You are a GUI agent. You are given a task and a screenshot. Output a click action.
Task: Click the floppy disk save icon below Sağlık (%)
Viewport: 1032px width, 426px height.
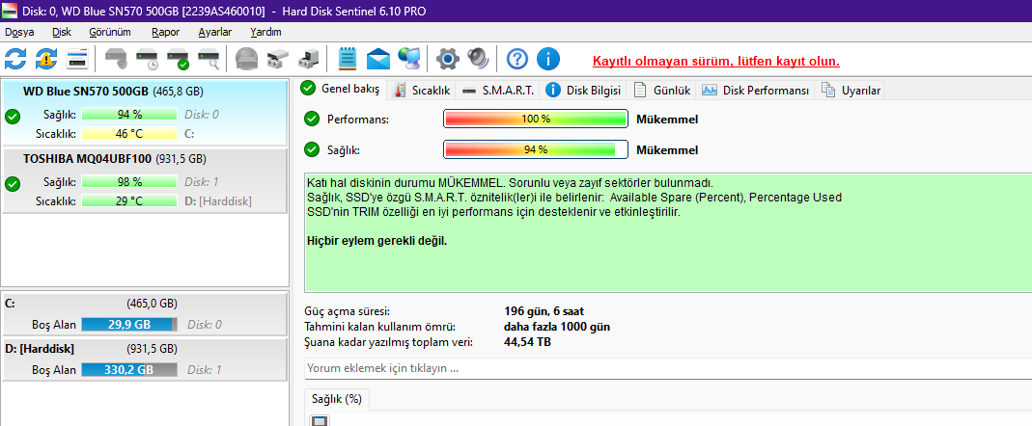[x=320, y=421]
